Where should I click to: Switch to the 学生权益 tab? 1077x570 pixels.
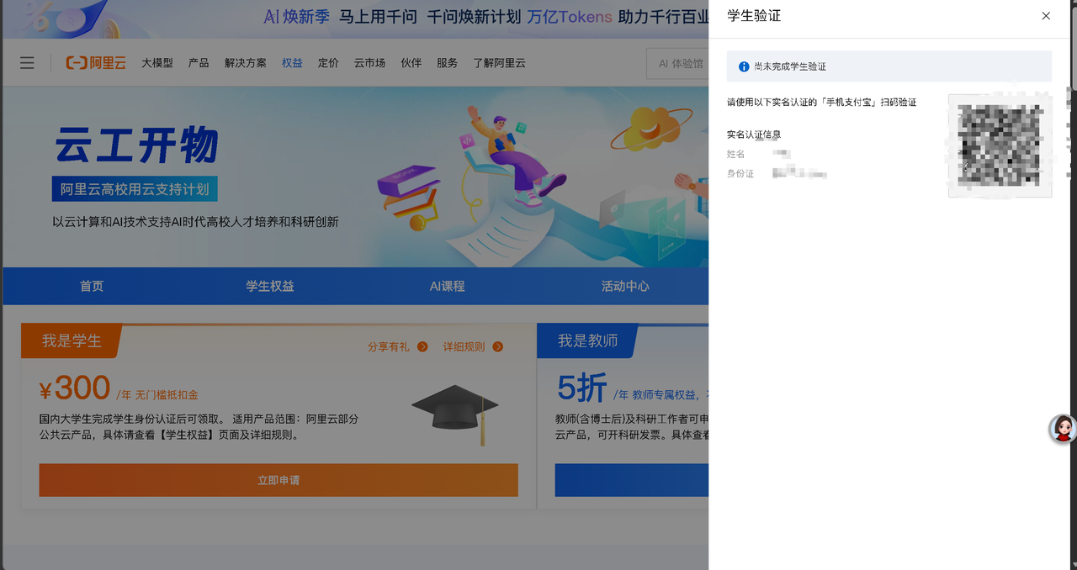(270, 286)
